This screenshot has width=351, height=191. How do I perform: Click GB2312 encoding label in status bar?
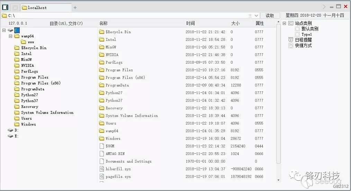point(341,186)
